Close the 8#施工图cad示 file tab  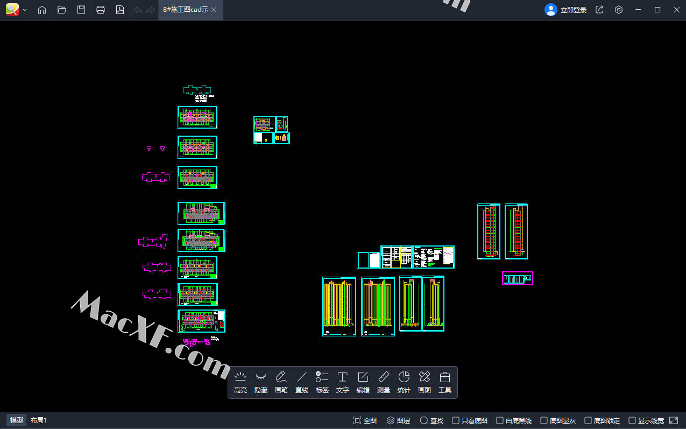point(214,10)
